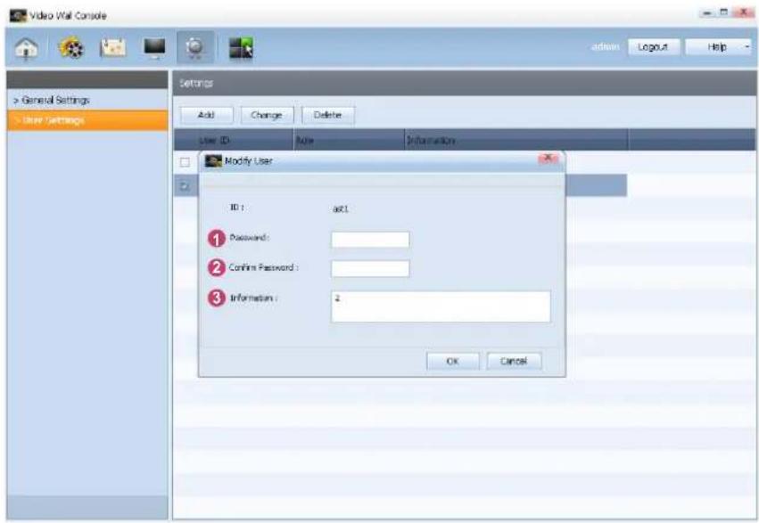Click the Information column header
Viewport: 759px width, 523px height.
click(516, 140)
